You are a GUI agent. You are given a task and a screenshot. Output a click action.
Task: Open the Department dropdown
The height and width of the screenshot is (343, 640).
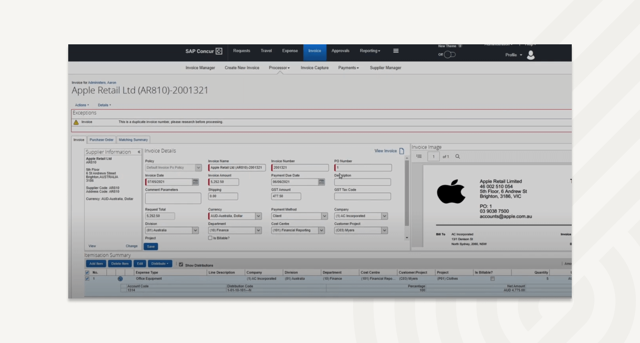tap(258, 230)
